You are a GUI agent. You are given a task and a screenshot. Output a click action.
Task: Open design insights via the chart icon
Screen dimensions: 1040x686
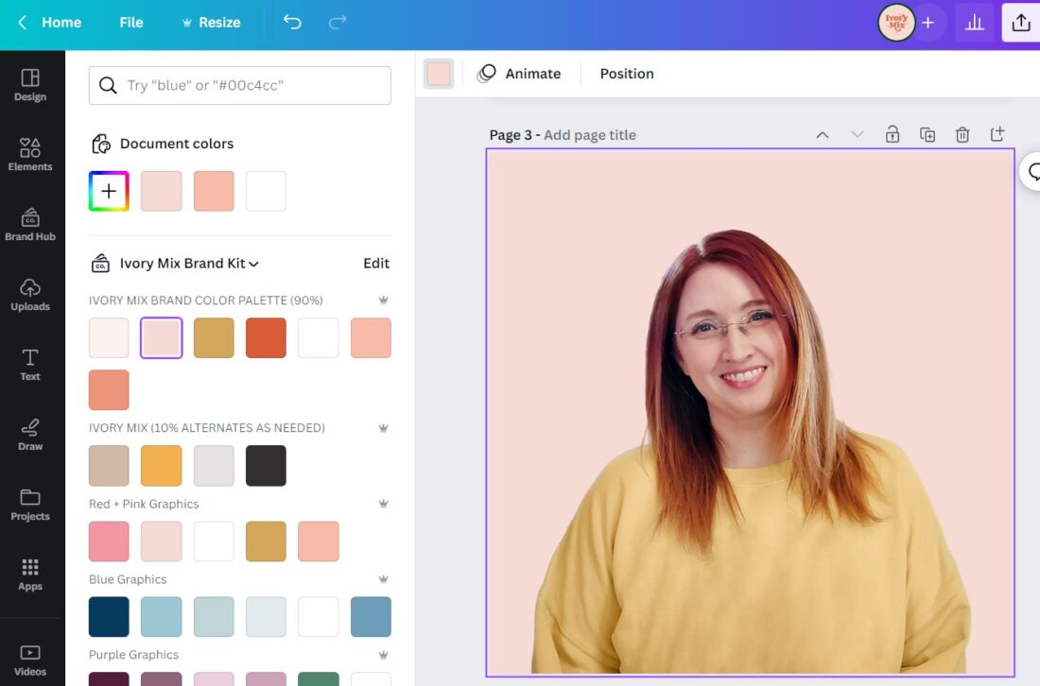pyautogui.click(x=974, y=22)
